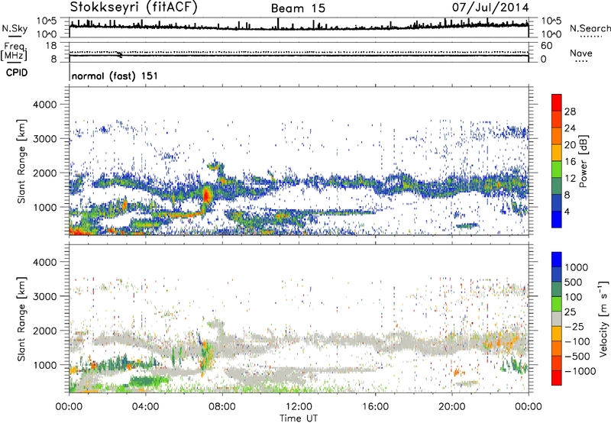
Task: Click the gray -25 to 25 velocity swatch
Action: pyautogui.click(x=557, y=318)
